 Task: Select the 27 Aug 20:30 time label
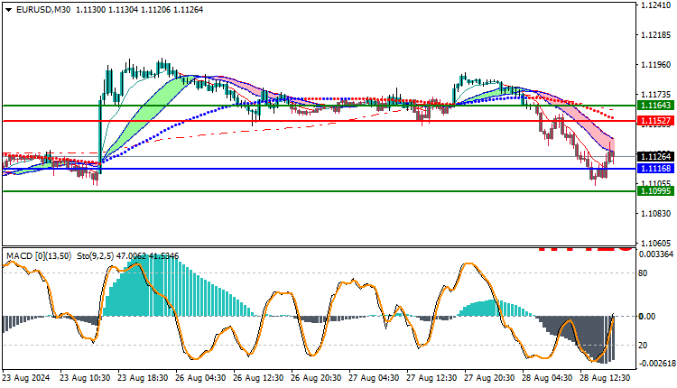click(x=489, y=378)
